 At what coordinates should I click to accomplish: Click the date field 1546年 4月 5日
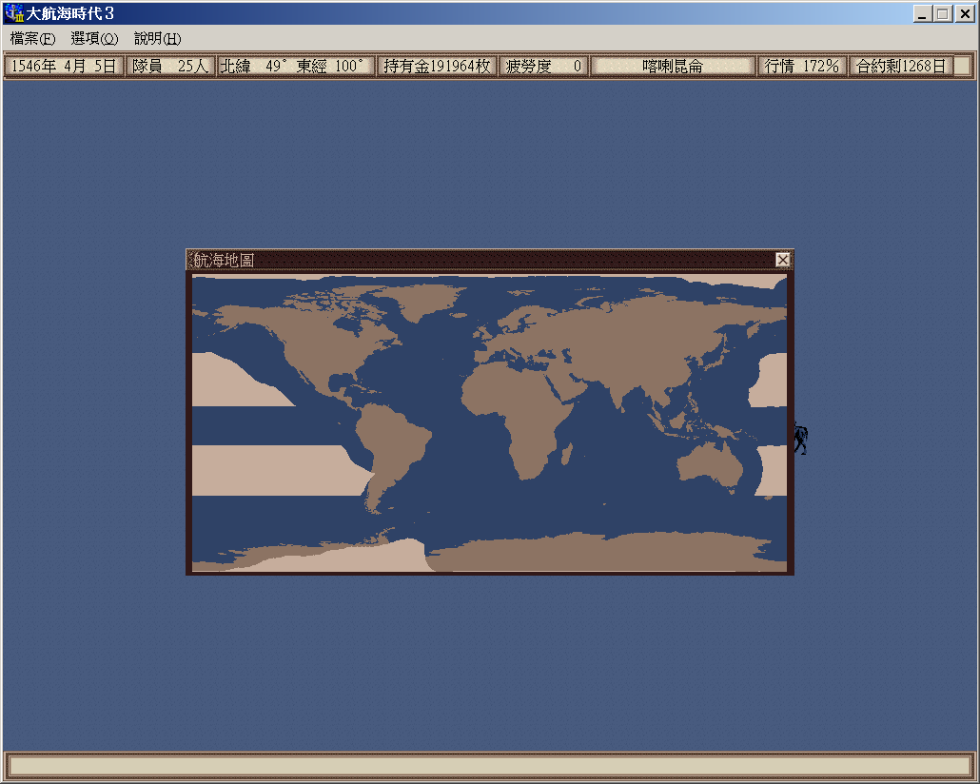click(x=64, y=66)
